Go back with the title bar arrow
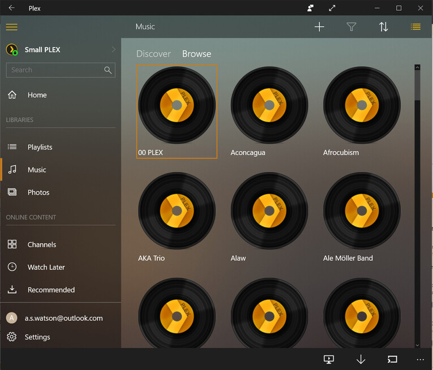 [x=11, y=8]
